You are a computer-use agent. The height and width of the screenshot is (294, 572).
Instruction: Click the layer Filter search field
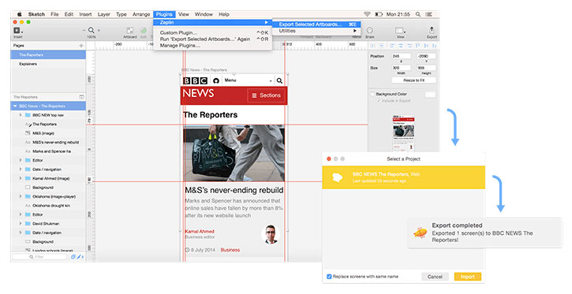tap(39, 257)
